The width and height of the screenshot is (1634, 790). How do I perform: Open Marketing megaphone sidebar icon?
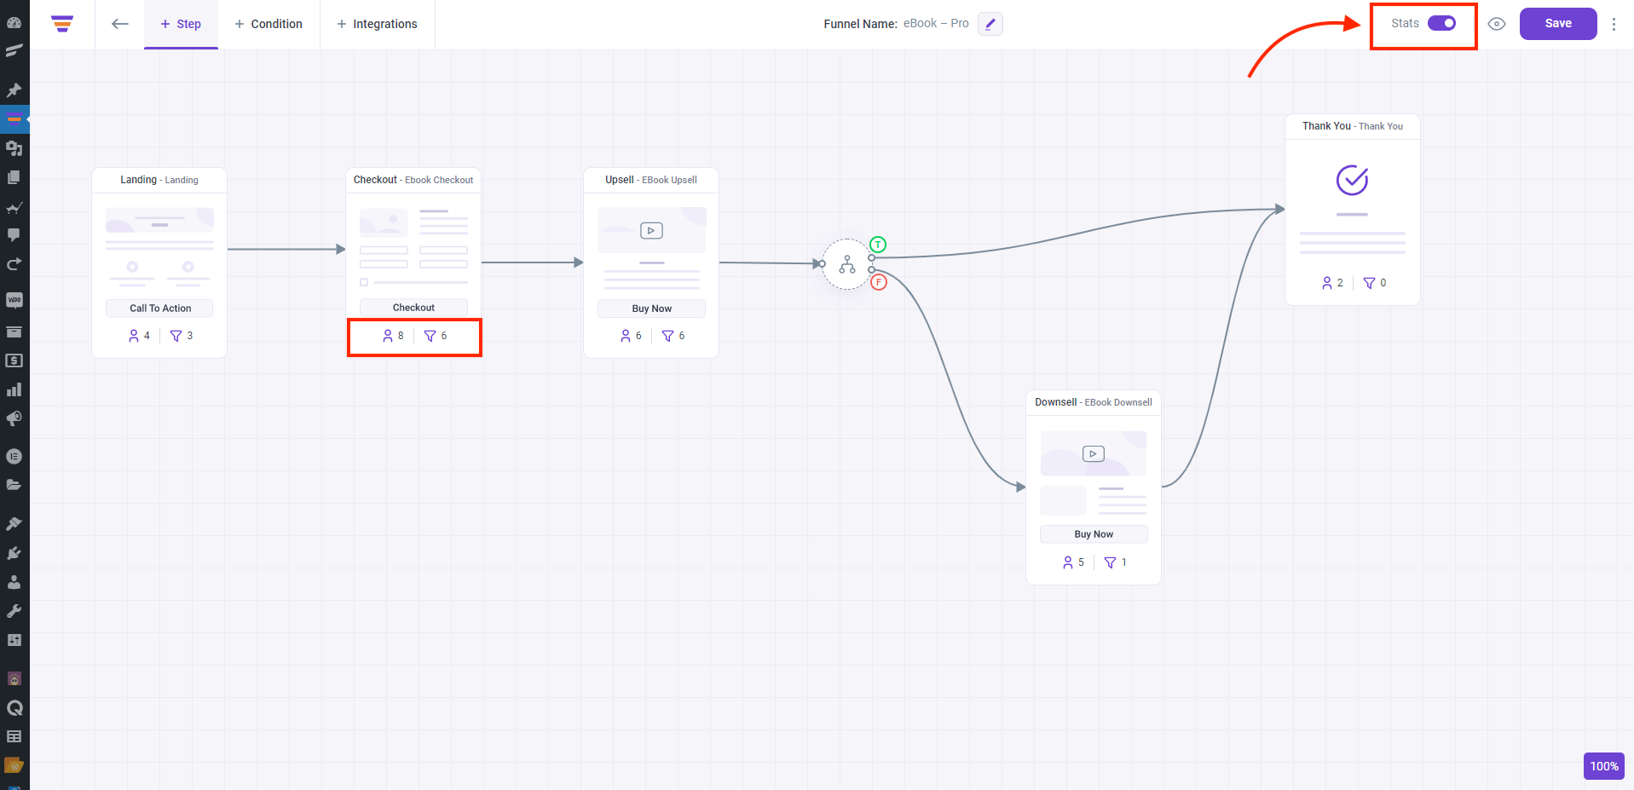(14, 418)
